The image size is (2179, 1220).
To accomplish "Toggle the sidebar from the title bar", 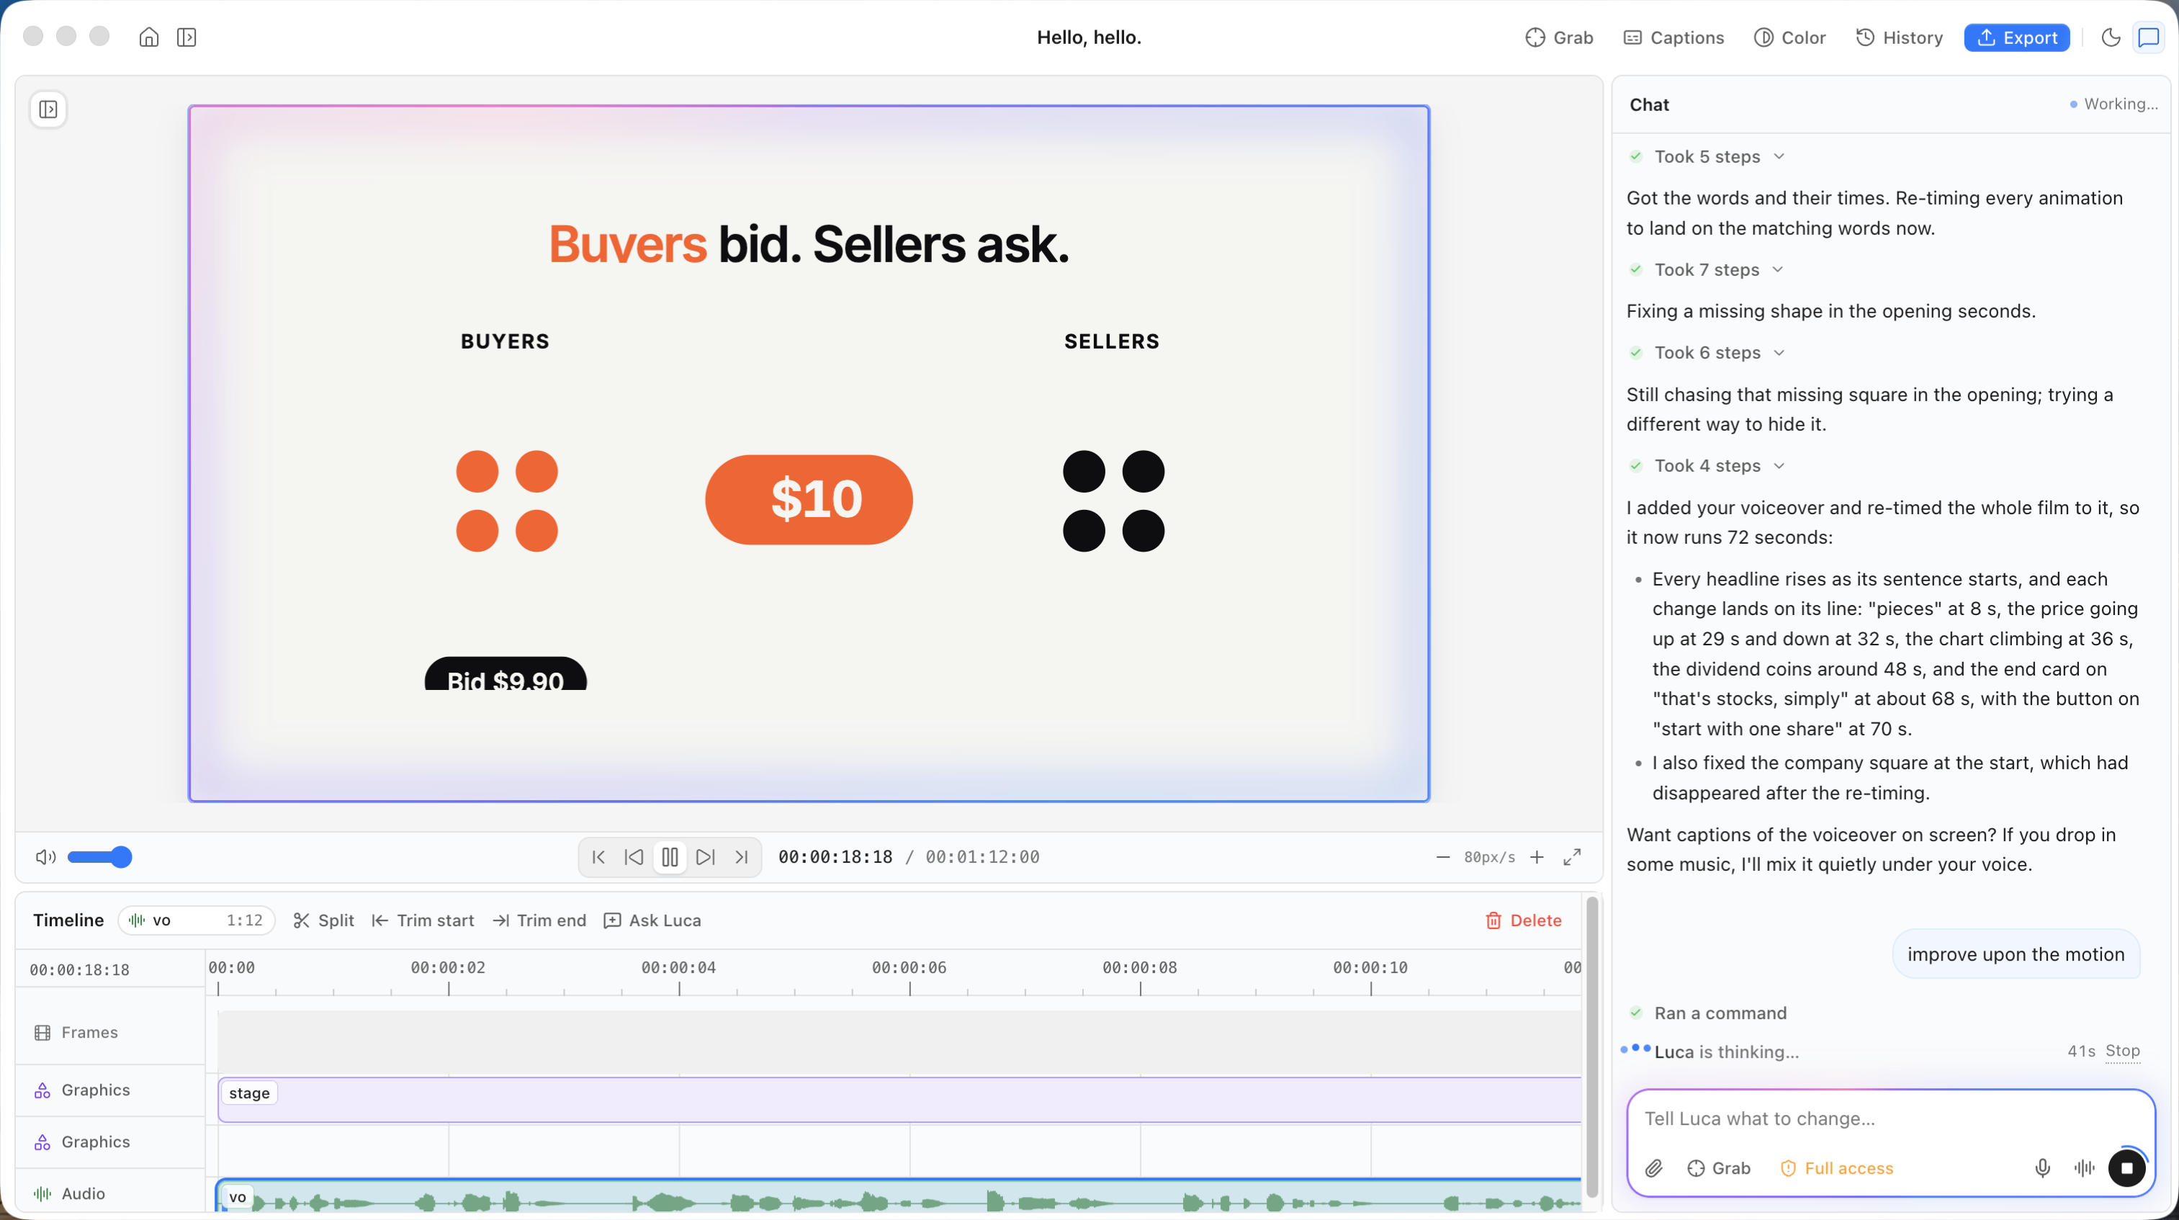I will (187, 37).
